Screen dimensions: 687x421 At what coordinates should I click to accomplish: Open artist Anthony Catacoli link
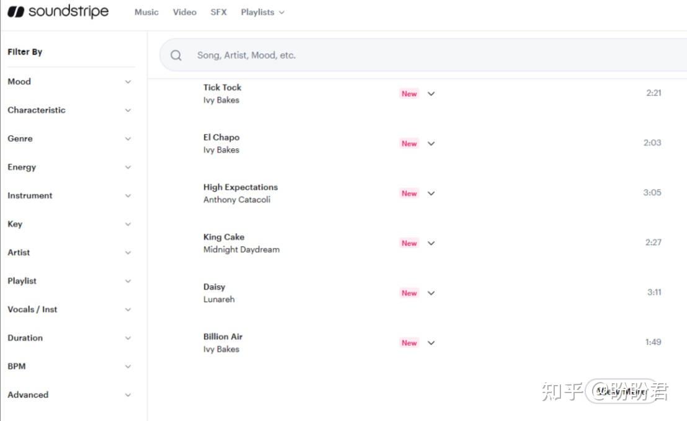coord(236,200)
